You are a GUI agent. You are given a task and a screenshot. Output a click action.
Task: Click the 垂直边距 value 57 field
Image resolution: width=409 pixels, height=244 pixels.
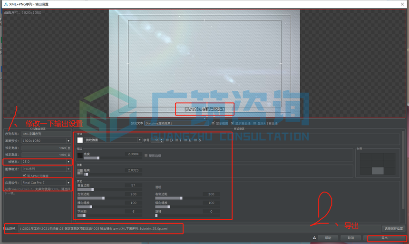click(133, 185)
